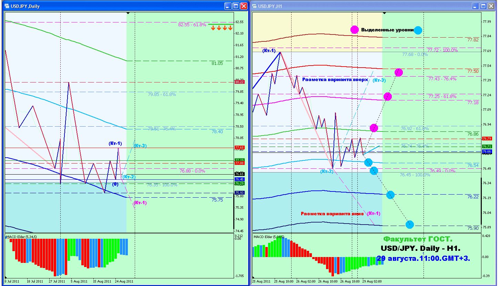The width and height of the screenshot is (499, 286).
Task: Click the 'USD/JPY. Daily - H1.' caption
Action: click(x=420, y=248)
